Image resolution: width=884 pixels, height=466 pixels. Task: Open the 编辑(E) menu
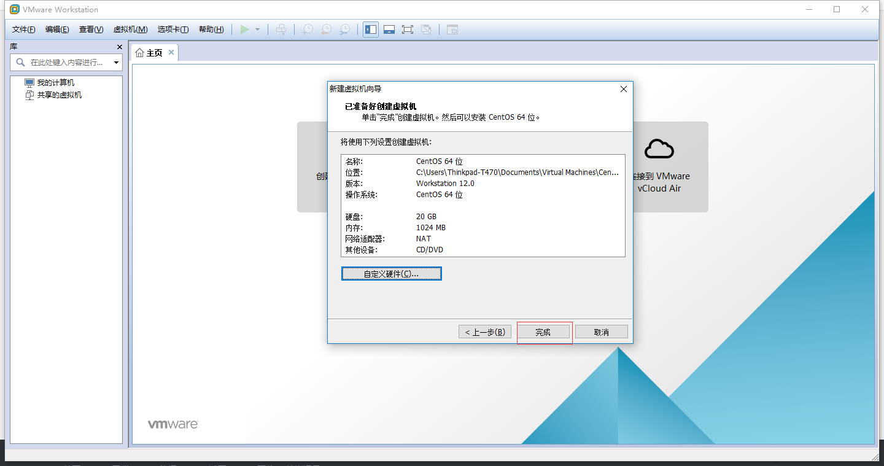(57, 29)
